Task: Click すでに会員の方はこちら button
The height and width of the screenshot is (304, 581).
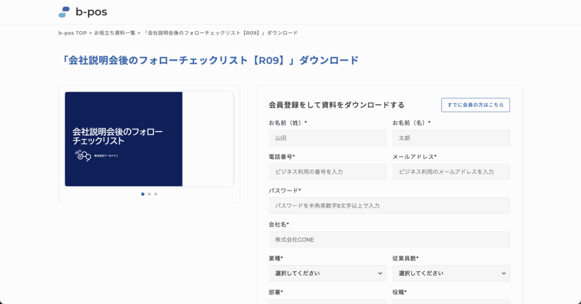Action: (475, 105)
